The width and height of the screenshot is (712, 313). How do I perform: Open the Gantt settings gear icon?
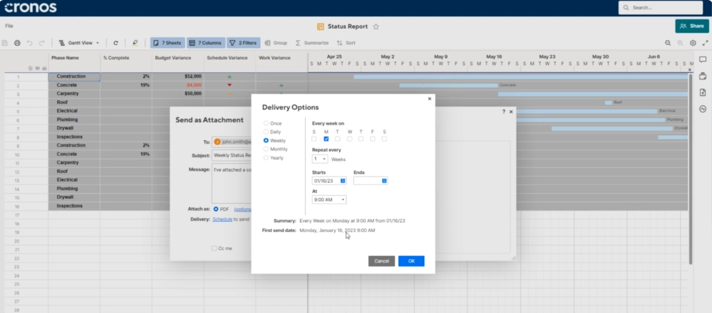click(693, 43)
